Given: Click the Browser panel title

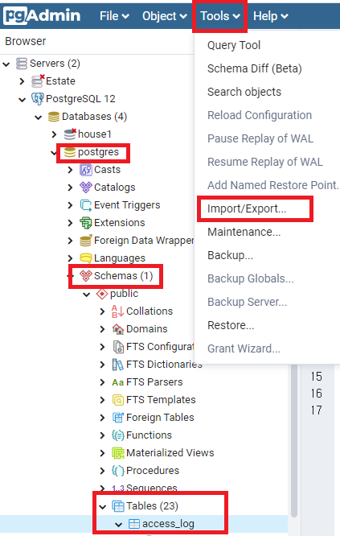Looking at the screenshot, I should pos(26,41).
